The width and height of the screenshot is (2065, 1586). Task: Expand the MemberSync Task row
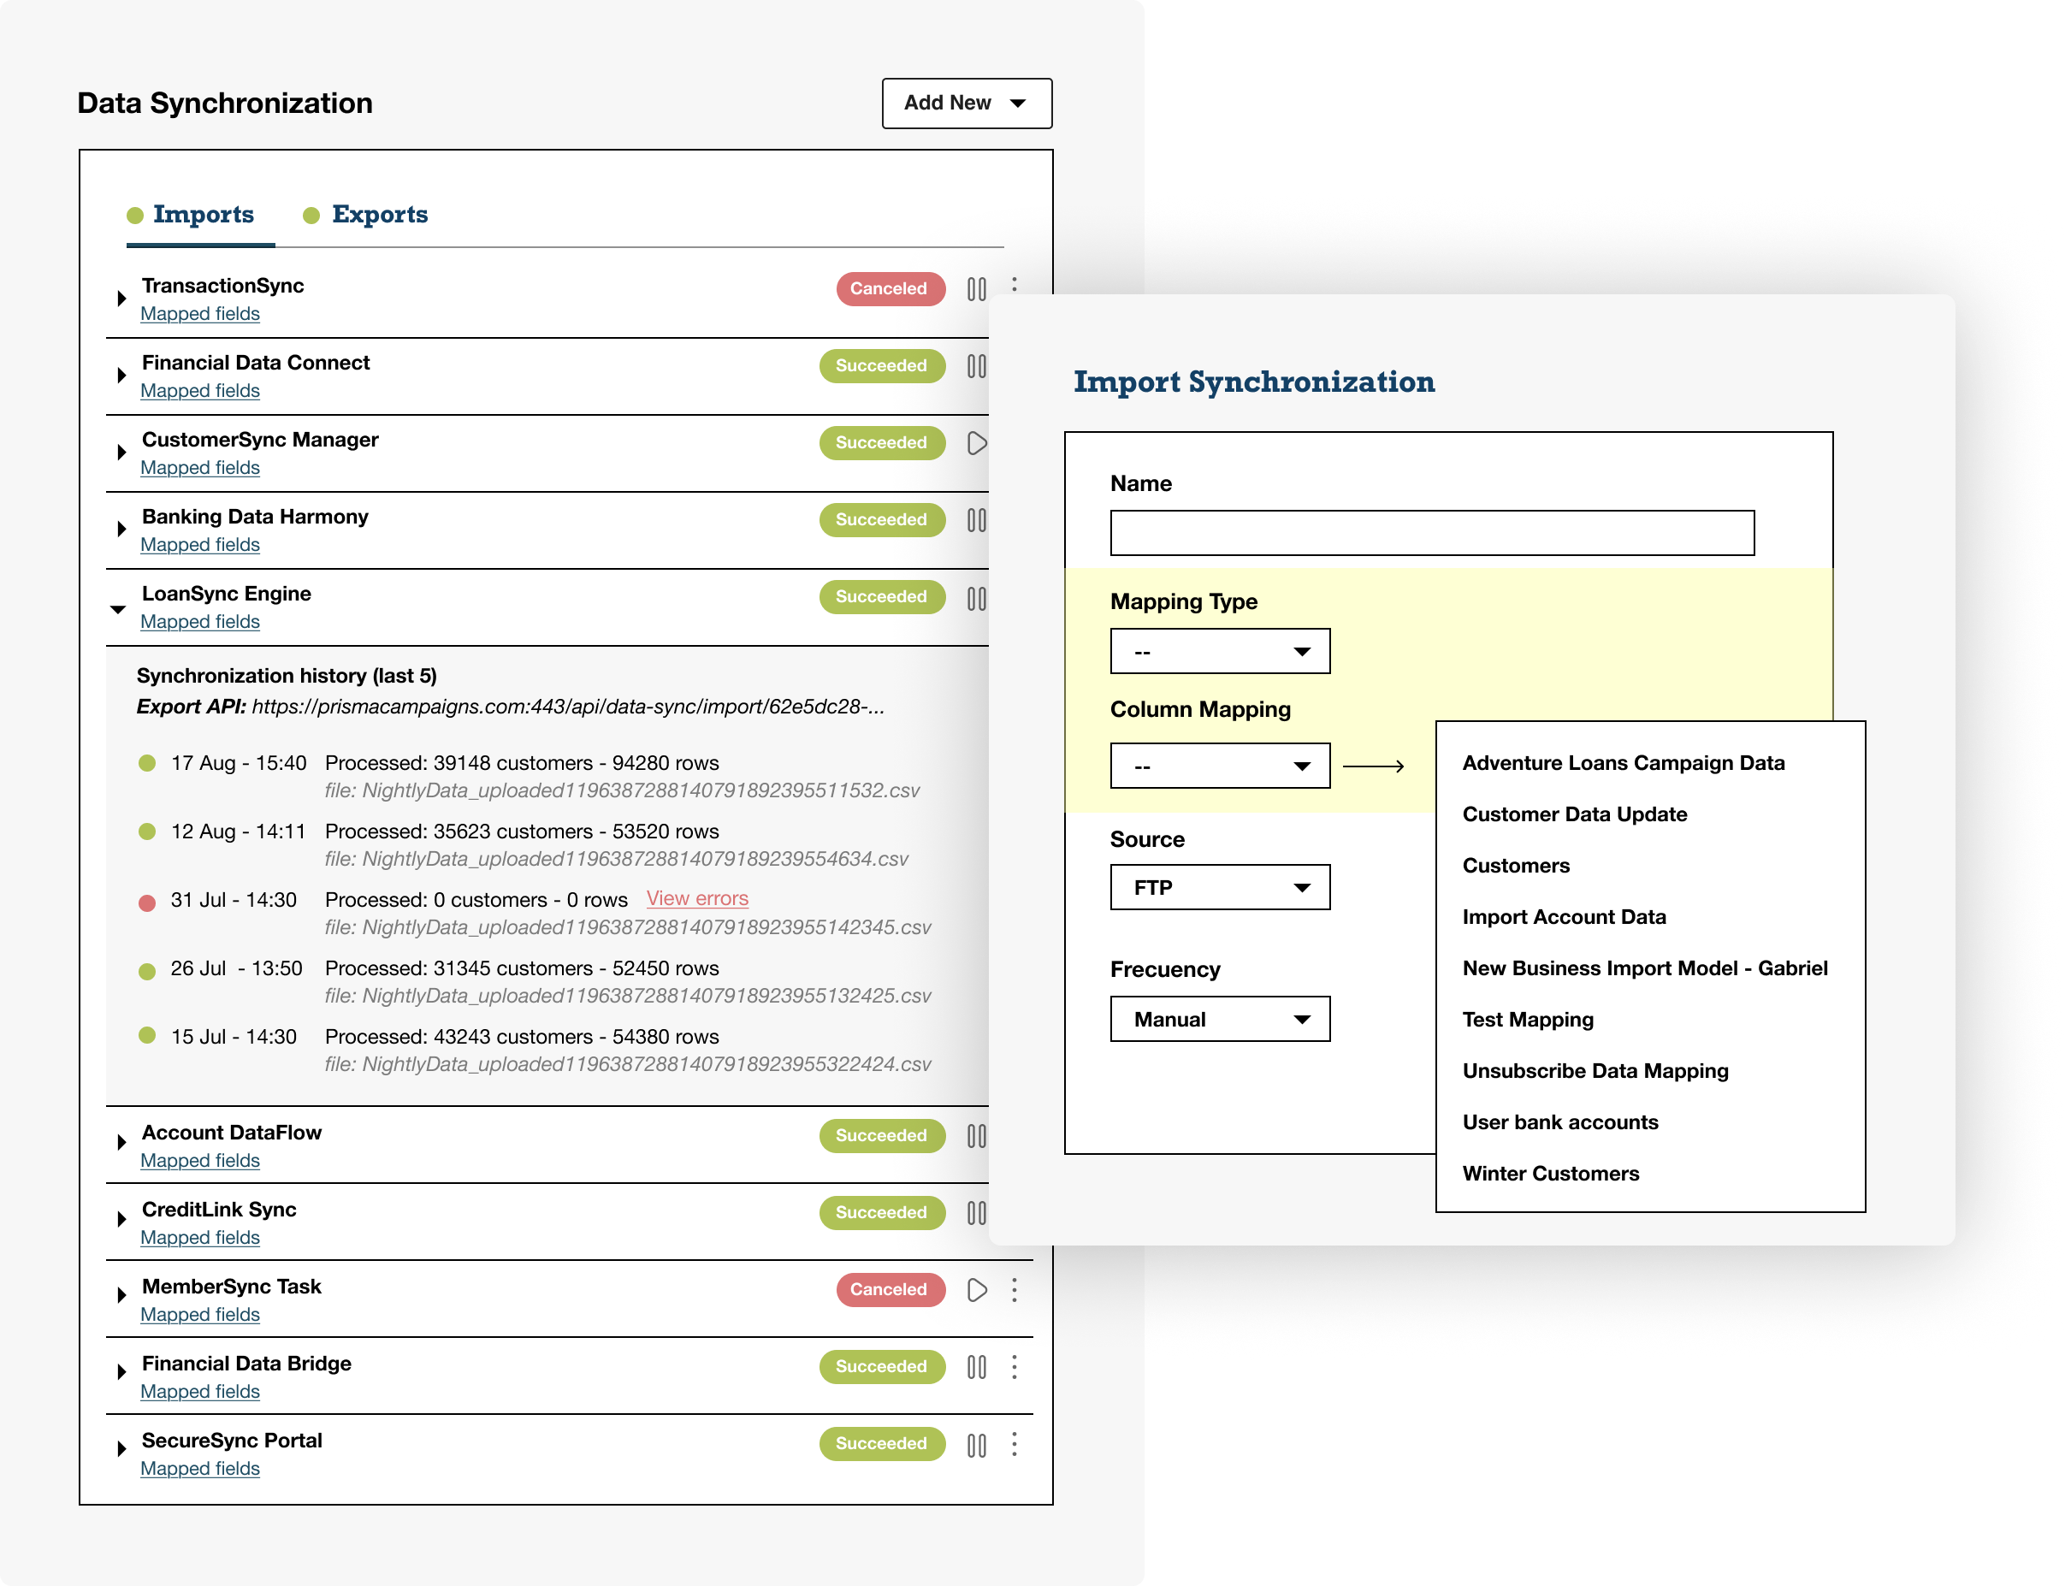(121, 1297)
